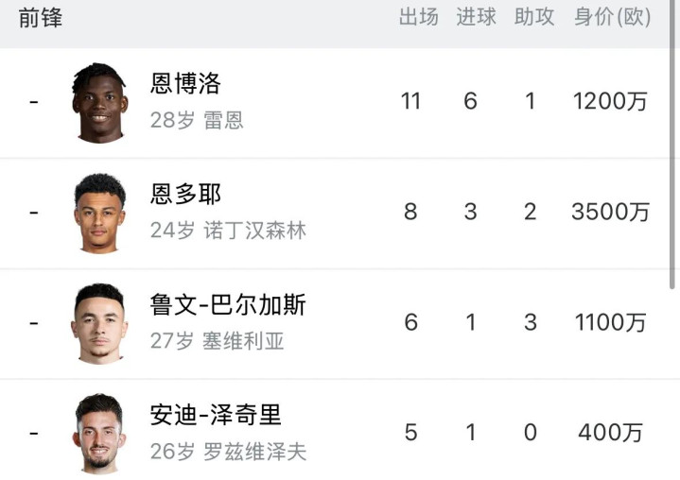680x480 pixels.
Task: Click 恩博洛's player photo
Action: click(x=99, y=103)
